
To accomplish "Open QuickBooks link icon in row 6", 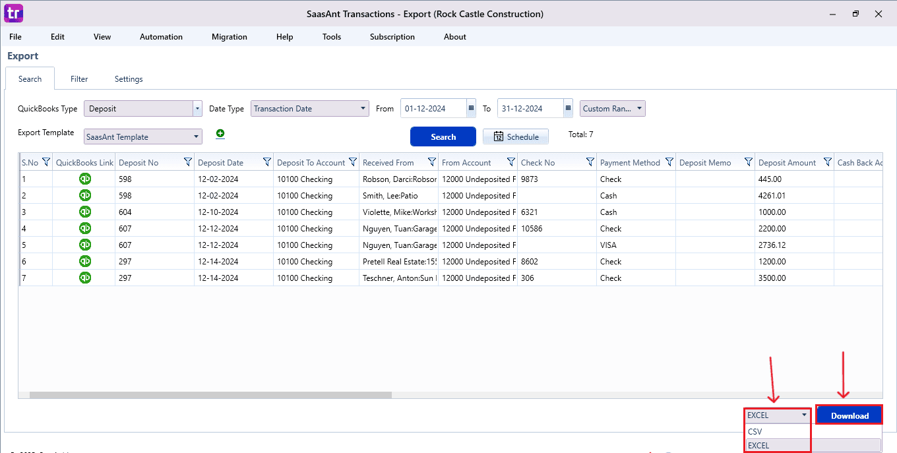I will coord(85,261).
